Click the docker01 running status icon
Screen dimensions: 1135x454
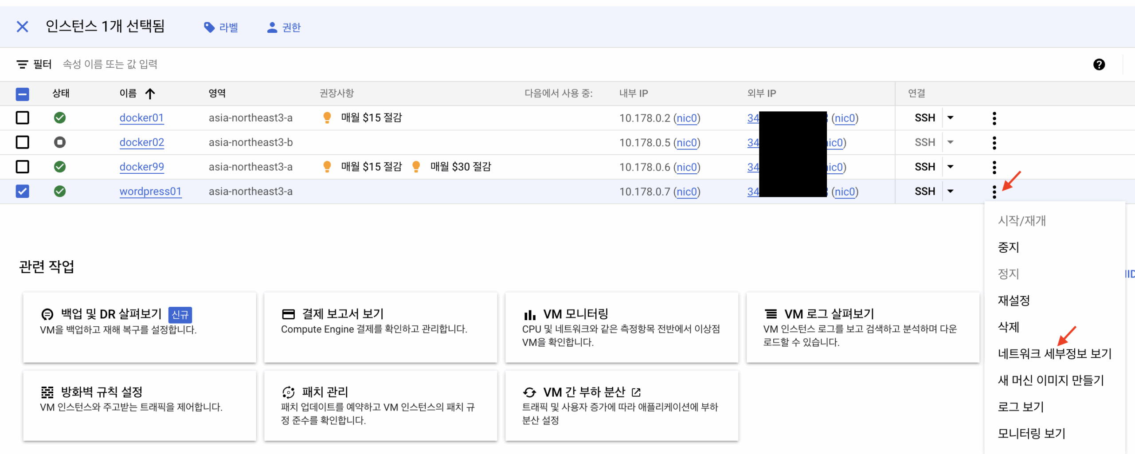pos(60,118)
